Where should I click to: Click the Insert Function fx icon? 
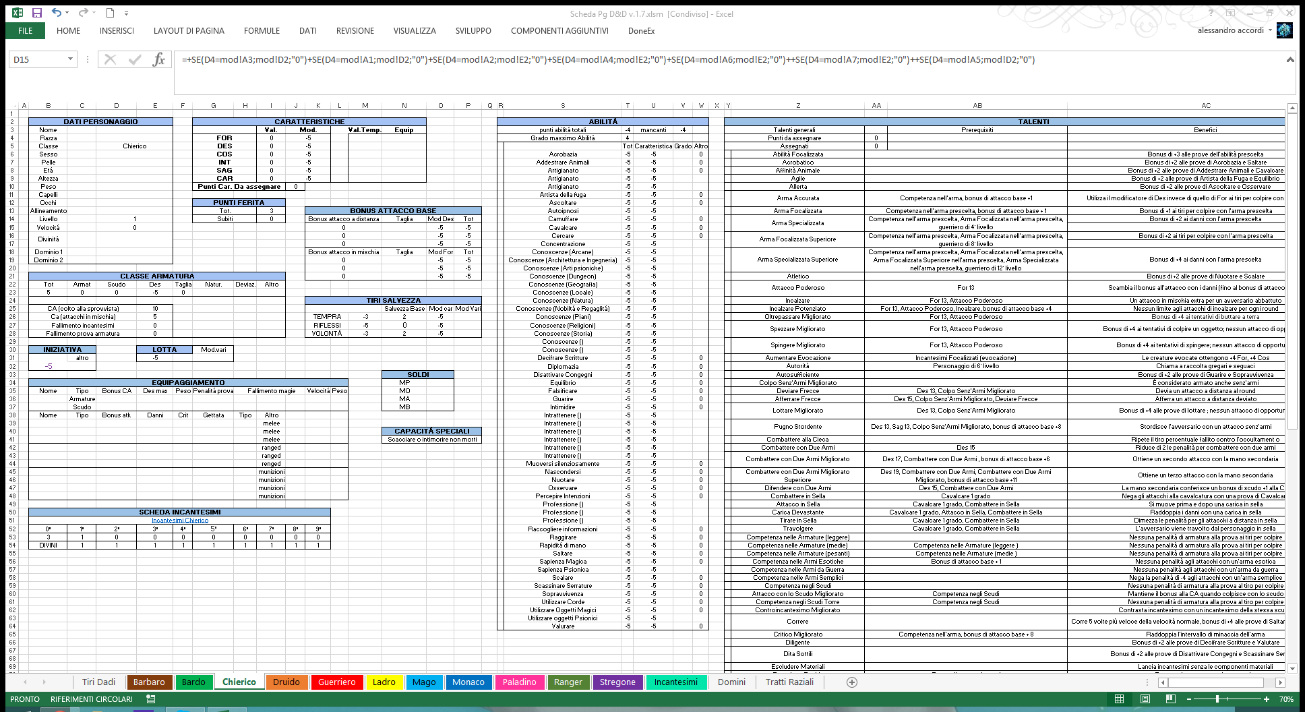(x=158, y=59)
